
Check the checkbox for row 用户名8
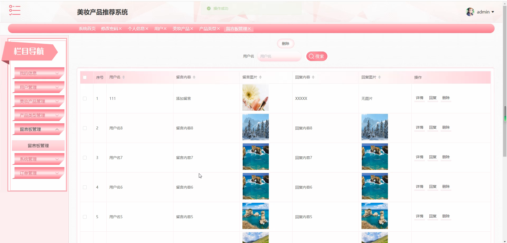[85, 128]
